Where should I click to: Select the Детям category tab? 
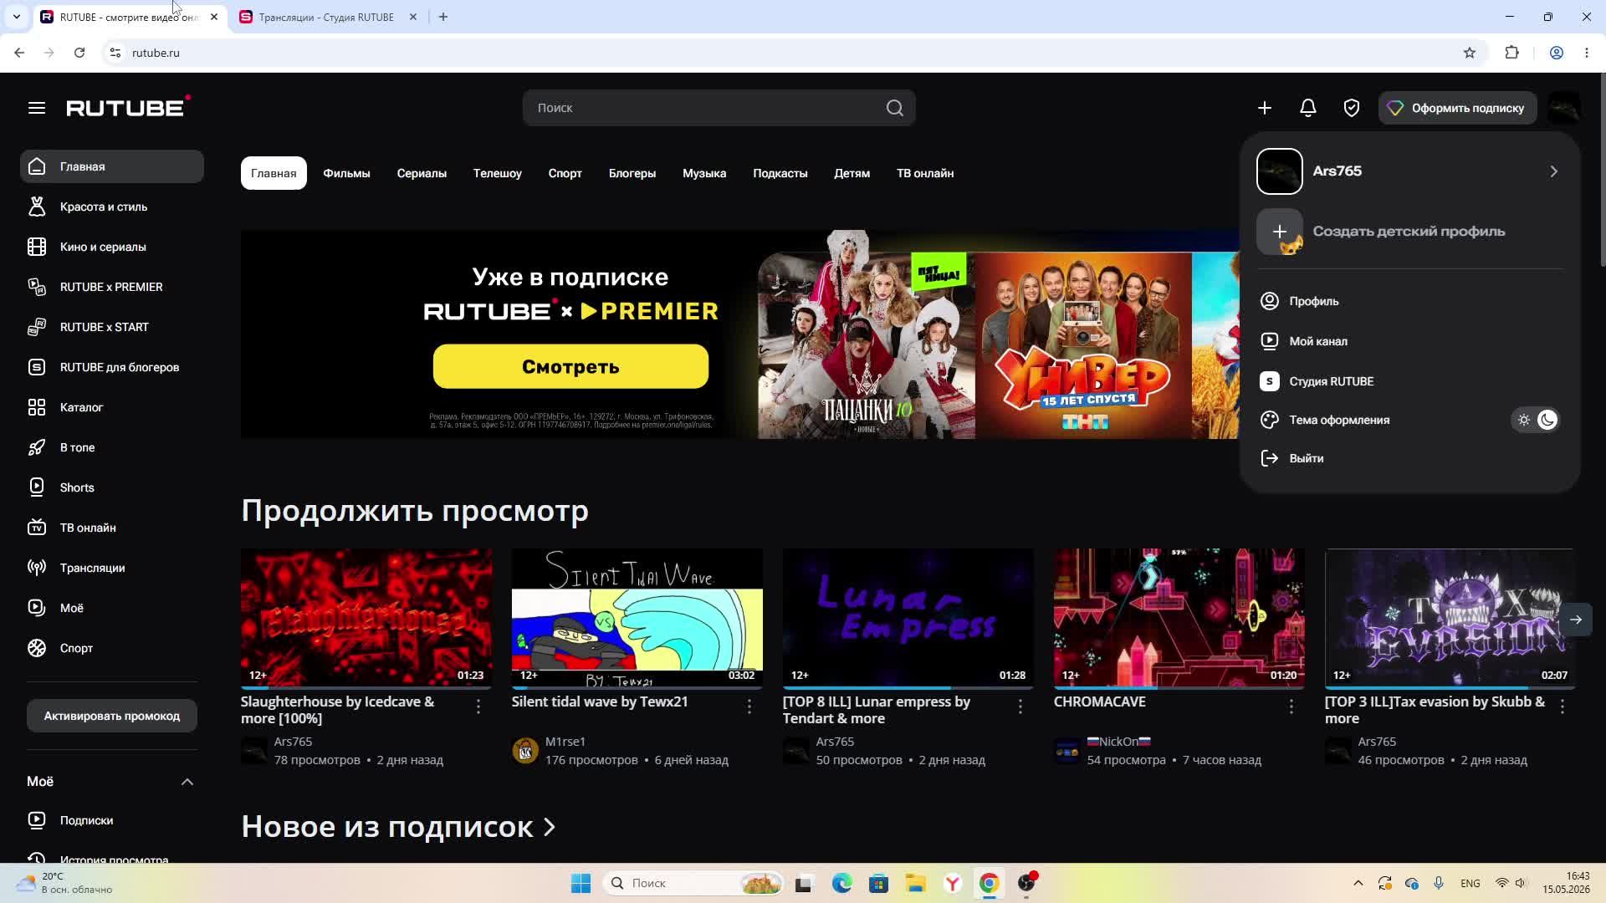pyautogui.click(x=852, y=173)
